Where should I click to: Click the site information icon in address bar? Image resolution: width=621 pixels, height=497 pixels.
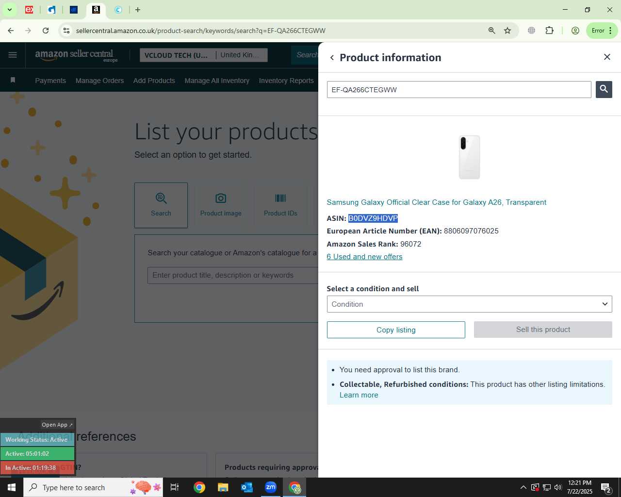tap(66, 31)
